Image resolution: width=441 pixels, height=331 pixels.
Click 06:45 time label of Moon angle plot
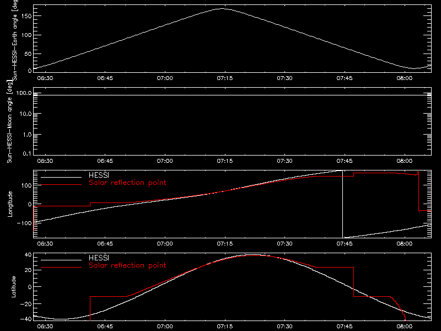coord(105,161)
